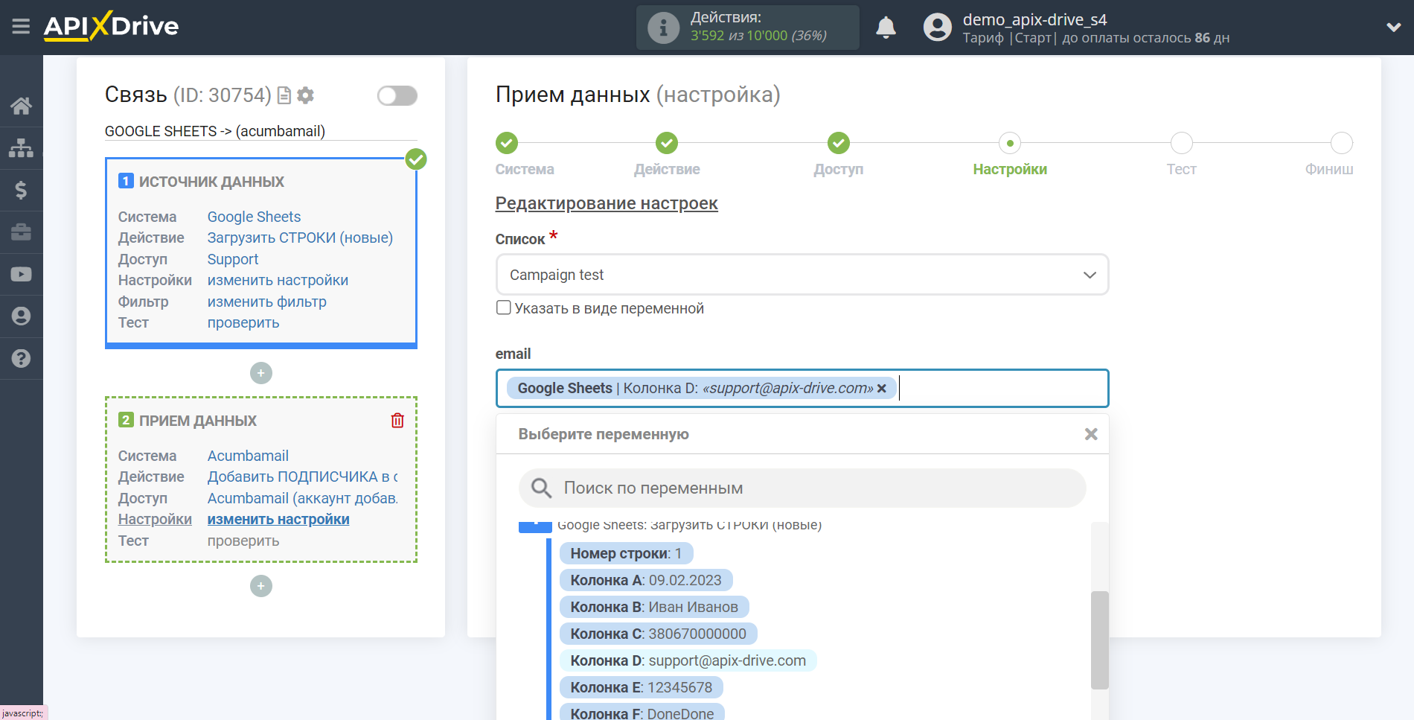Open the hamburger menu
The image size is (1414, 720).
coord(21,27)
